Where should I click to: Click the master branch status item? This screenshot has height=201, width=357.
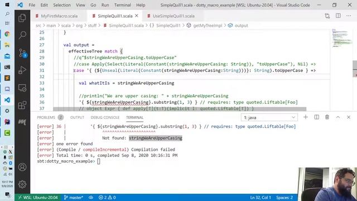pos(73,197)
